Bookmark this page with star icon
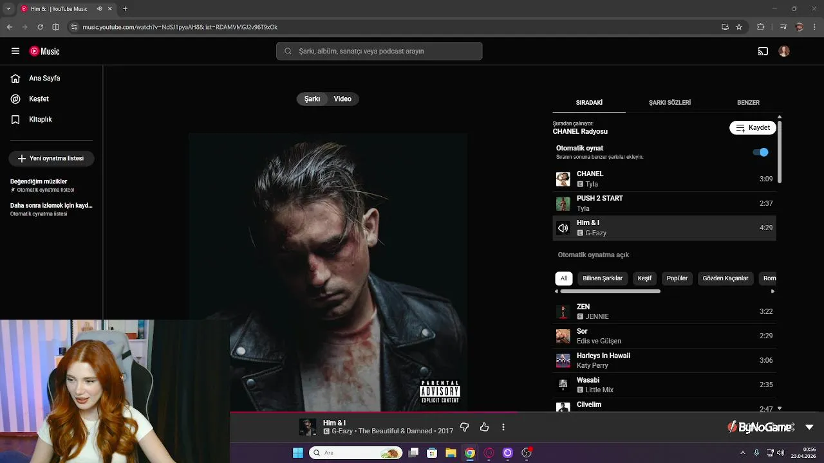Screen dimensions: 824x463 point(739,27)
